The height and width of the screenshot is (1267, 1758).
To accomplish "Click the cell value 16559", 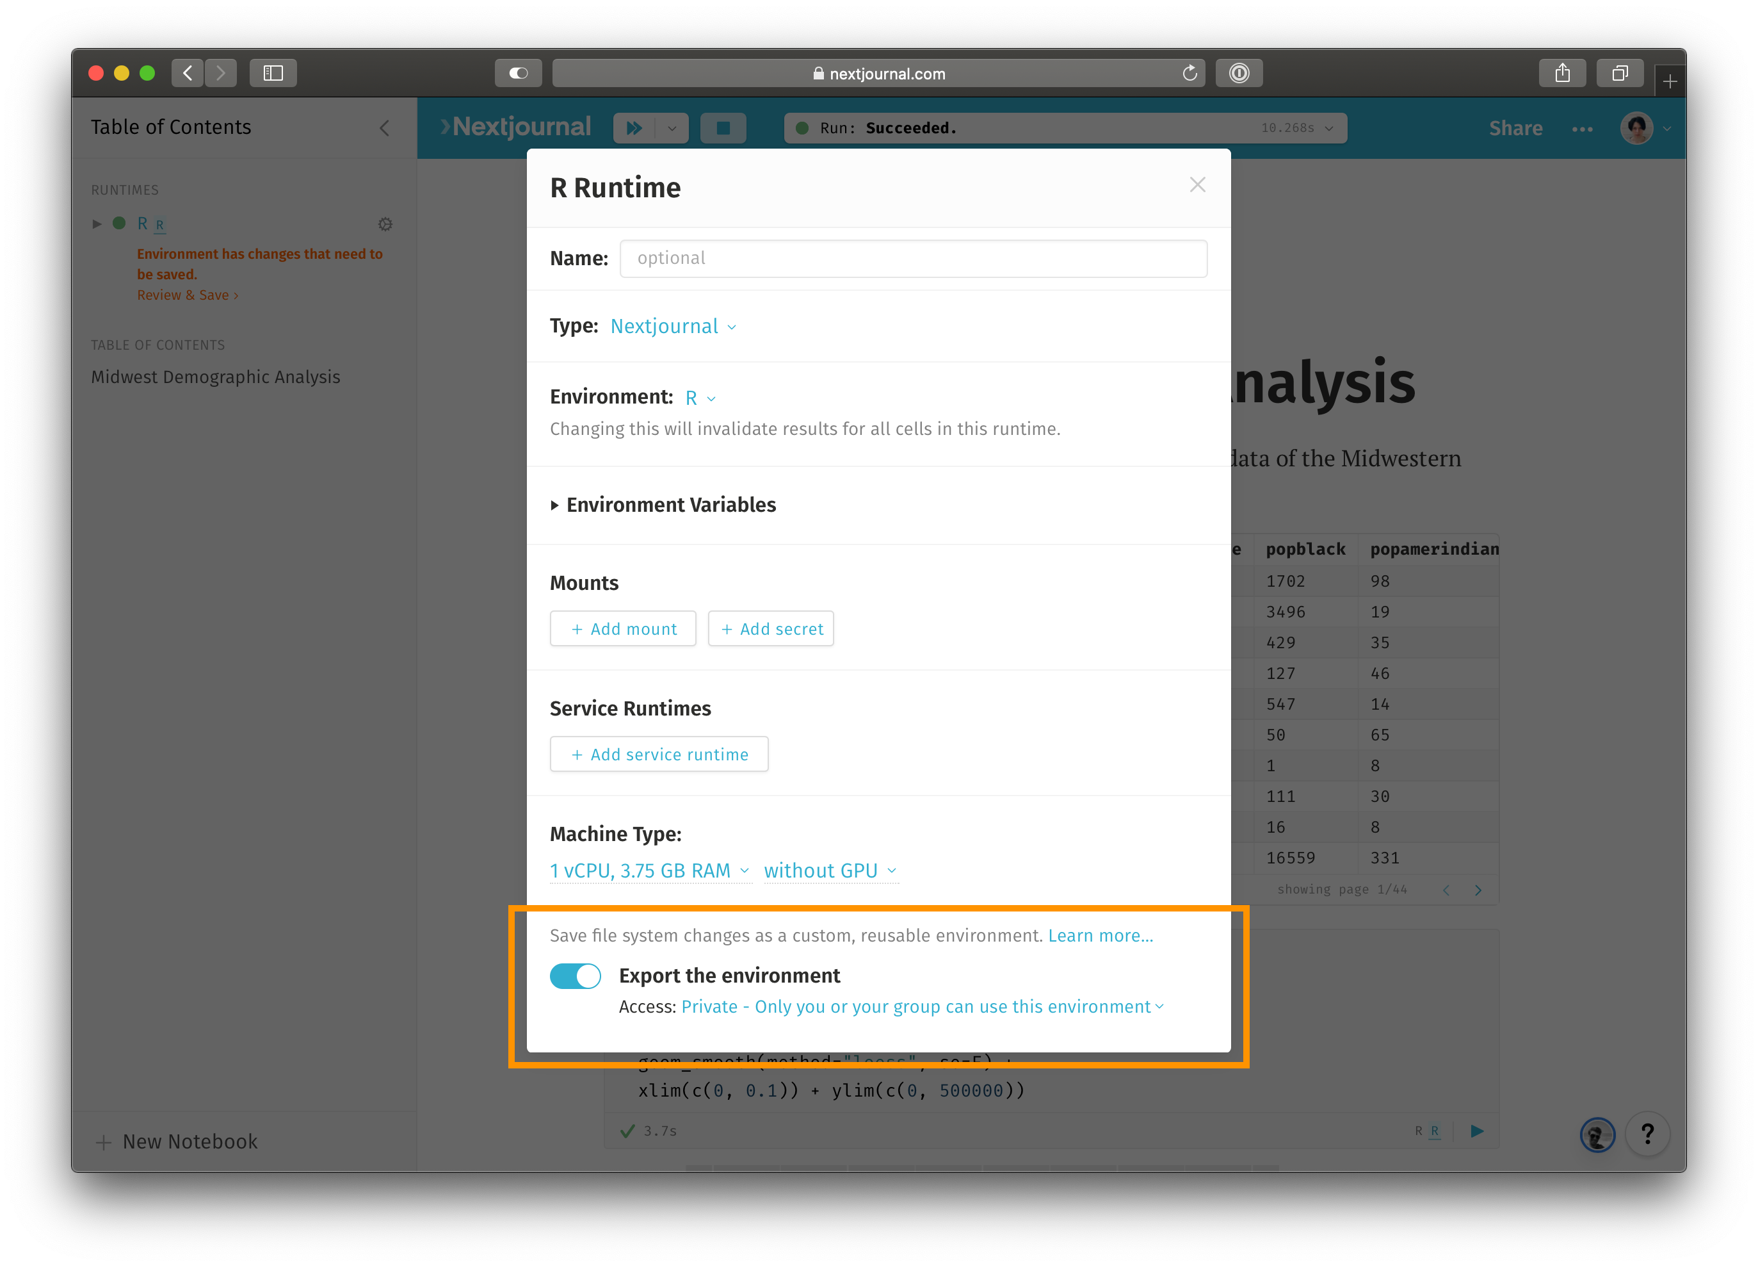I will pyautogui.click(x=1291, y=858).
